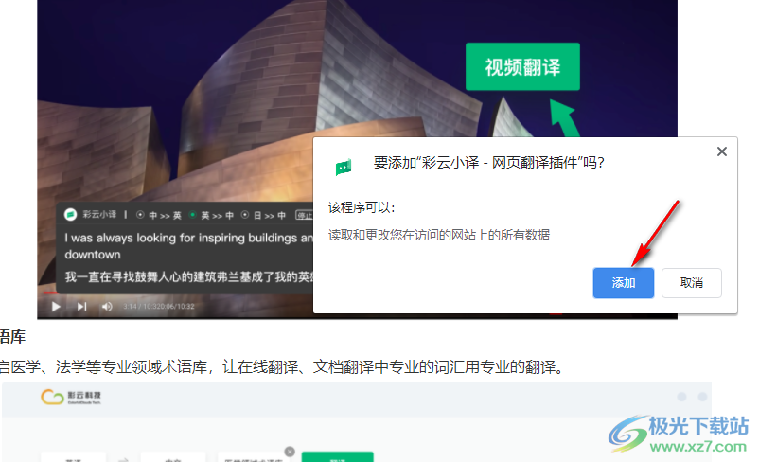Image resolution: width=759 pixels, height=462 pixels.
Task: Click the 停止 button in subtitle bar
Action: pos(305,215)
